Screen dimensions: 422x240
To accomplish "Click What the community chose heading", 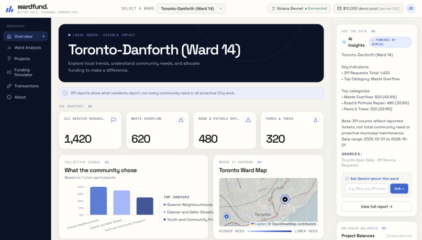I will (101, 170).
